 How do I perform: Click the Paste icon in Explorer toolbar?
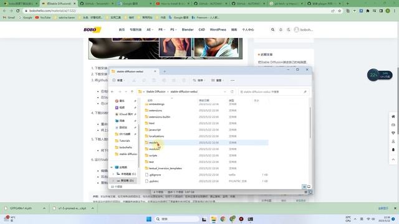(154, 80)
